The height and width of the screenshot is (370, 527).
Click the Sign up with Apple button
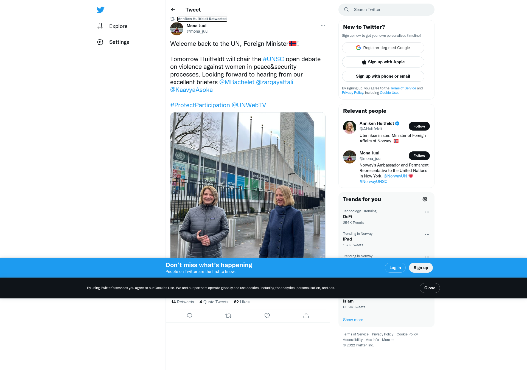[383, 62]
